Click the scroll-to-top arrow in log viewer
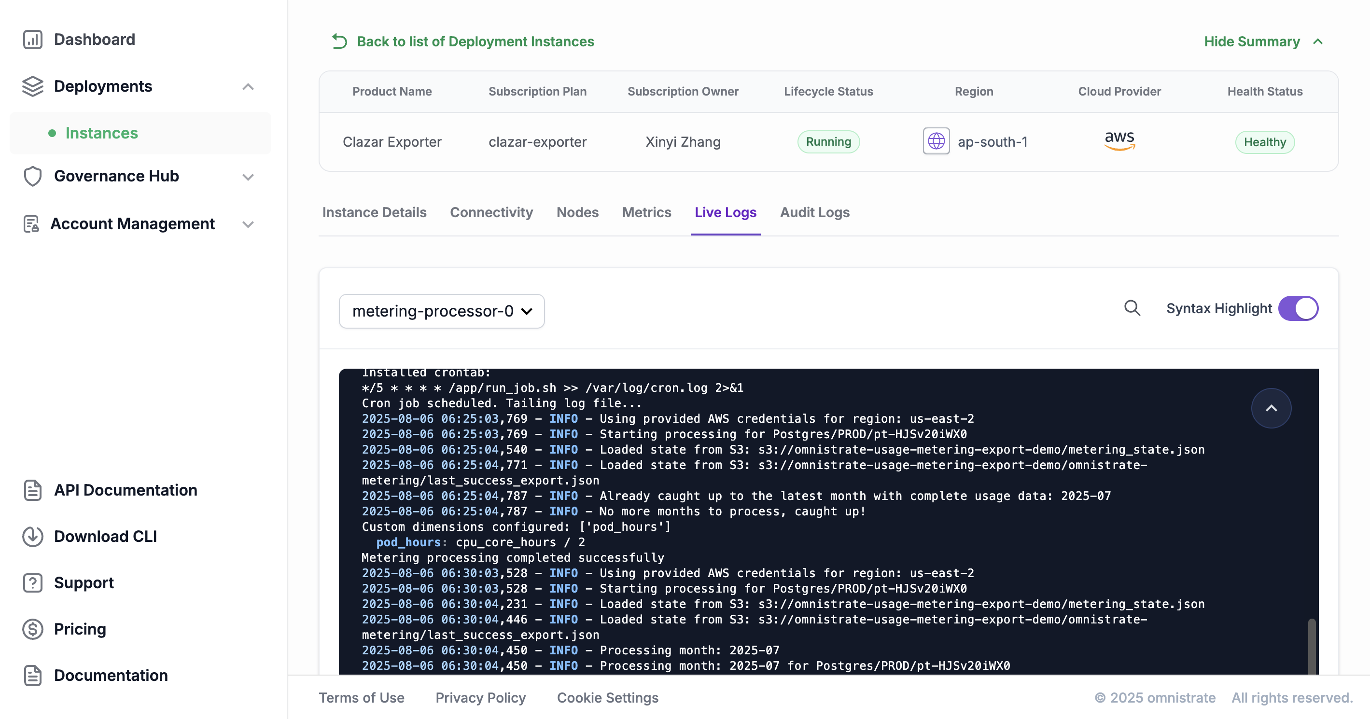Viewport: 1370px width, 719px height. (1271, 408)
